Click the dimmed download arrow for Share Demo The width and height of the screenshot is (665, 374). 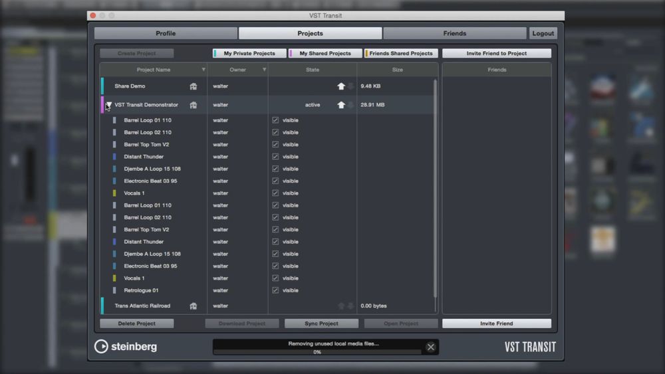350,86
